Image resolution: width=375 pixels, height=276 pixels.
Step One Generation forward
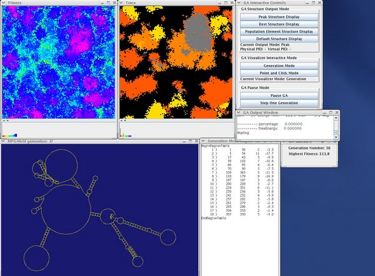point(279,102)
